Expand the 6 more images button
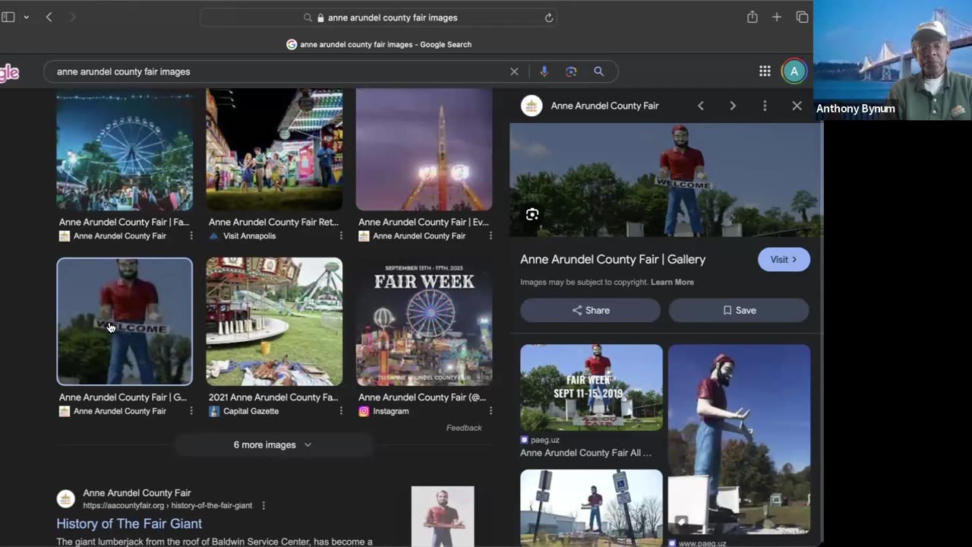 pos(273,444)
